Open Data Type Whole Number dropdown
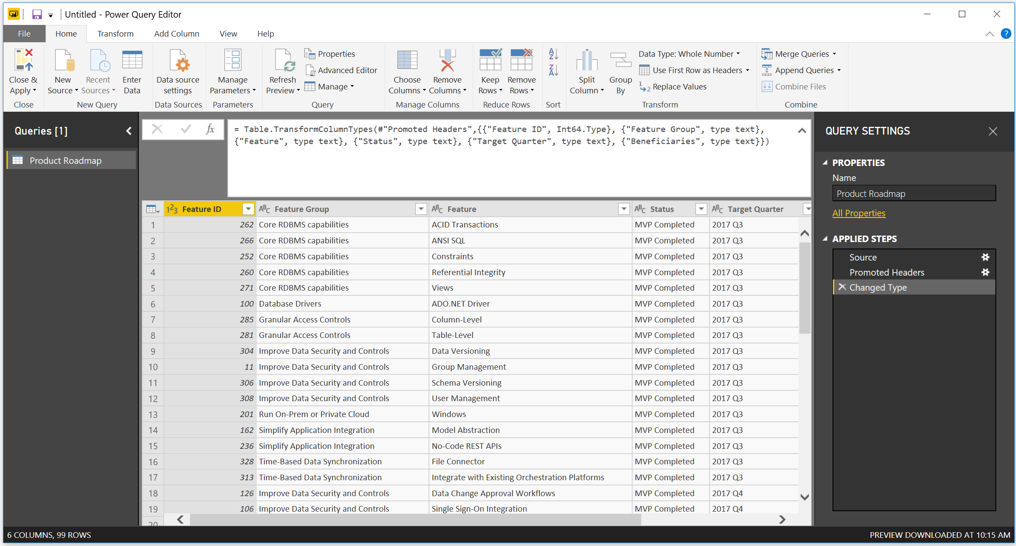This screenshot has height=546, width=1016. click(x=689, y=54)
